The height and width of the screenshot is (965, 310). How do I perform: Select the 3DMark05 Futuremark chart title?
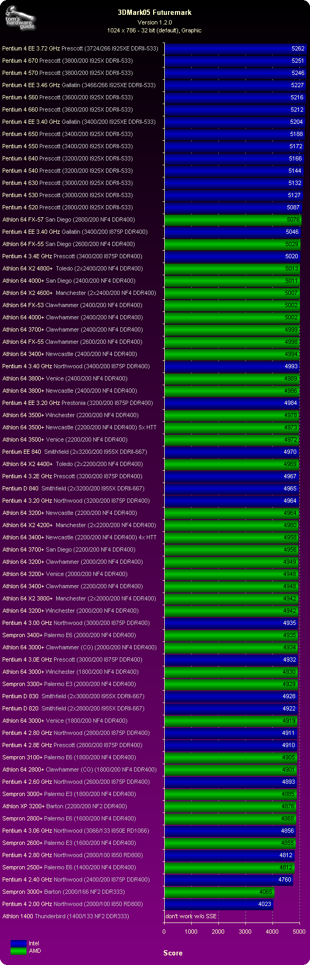pos(155,12)
